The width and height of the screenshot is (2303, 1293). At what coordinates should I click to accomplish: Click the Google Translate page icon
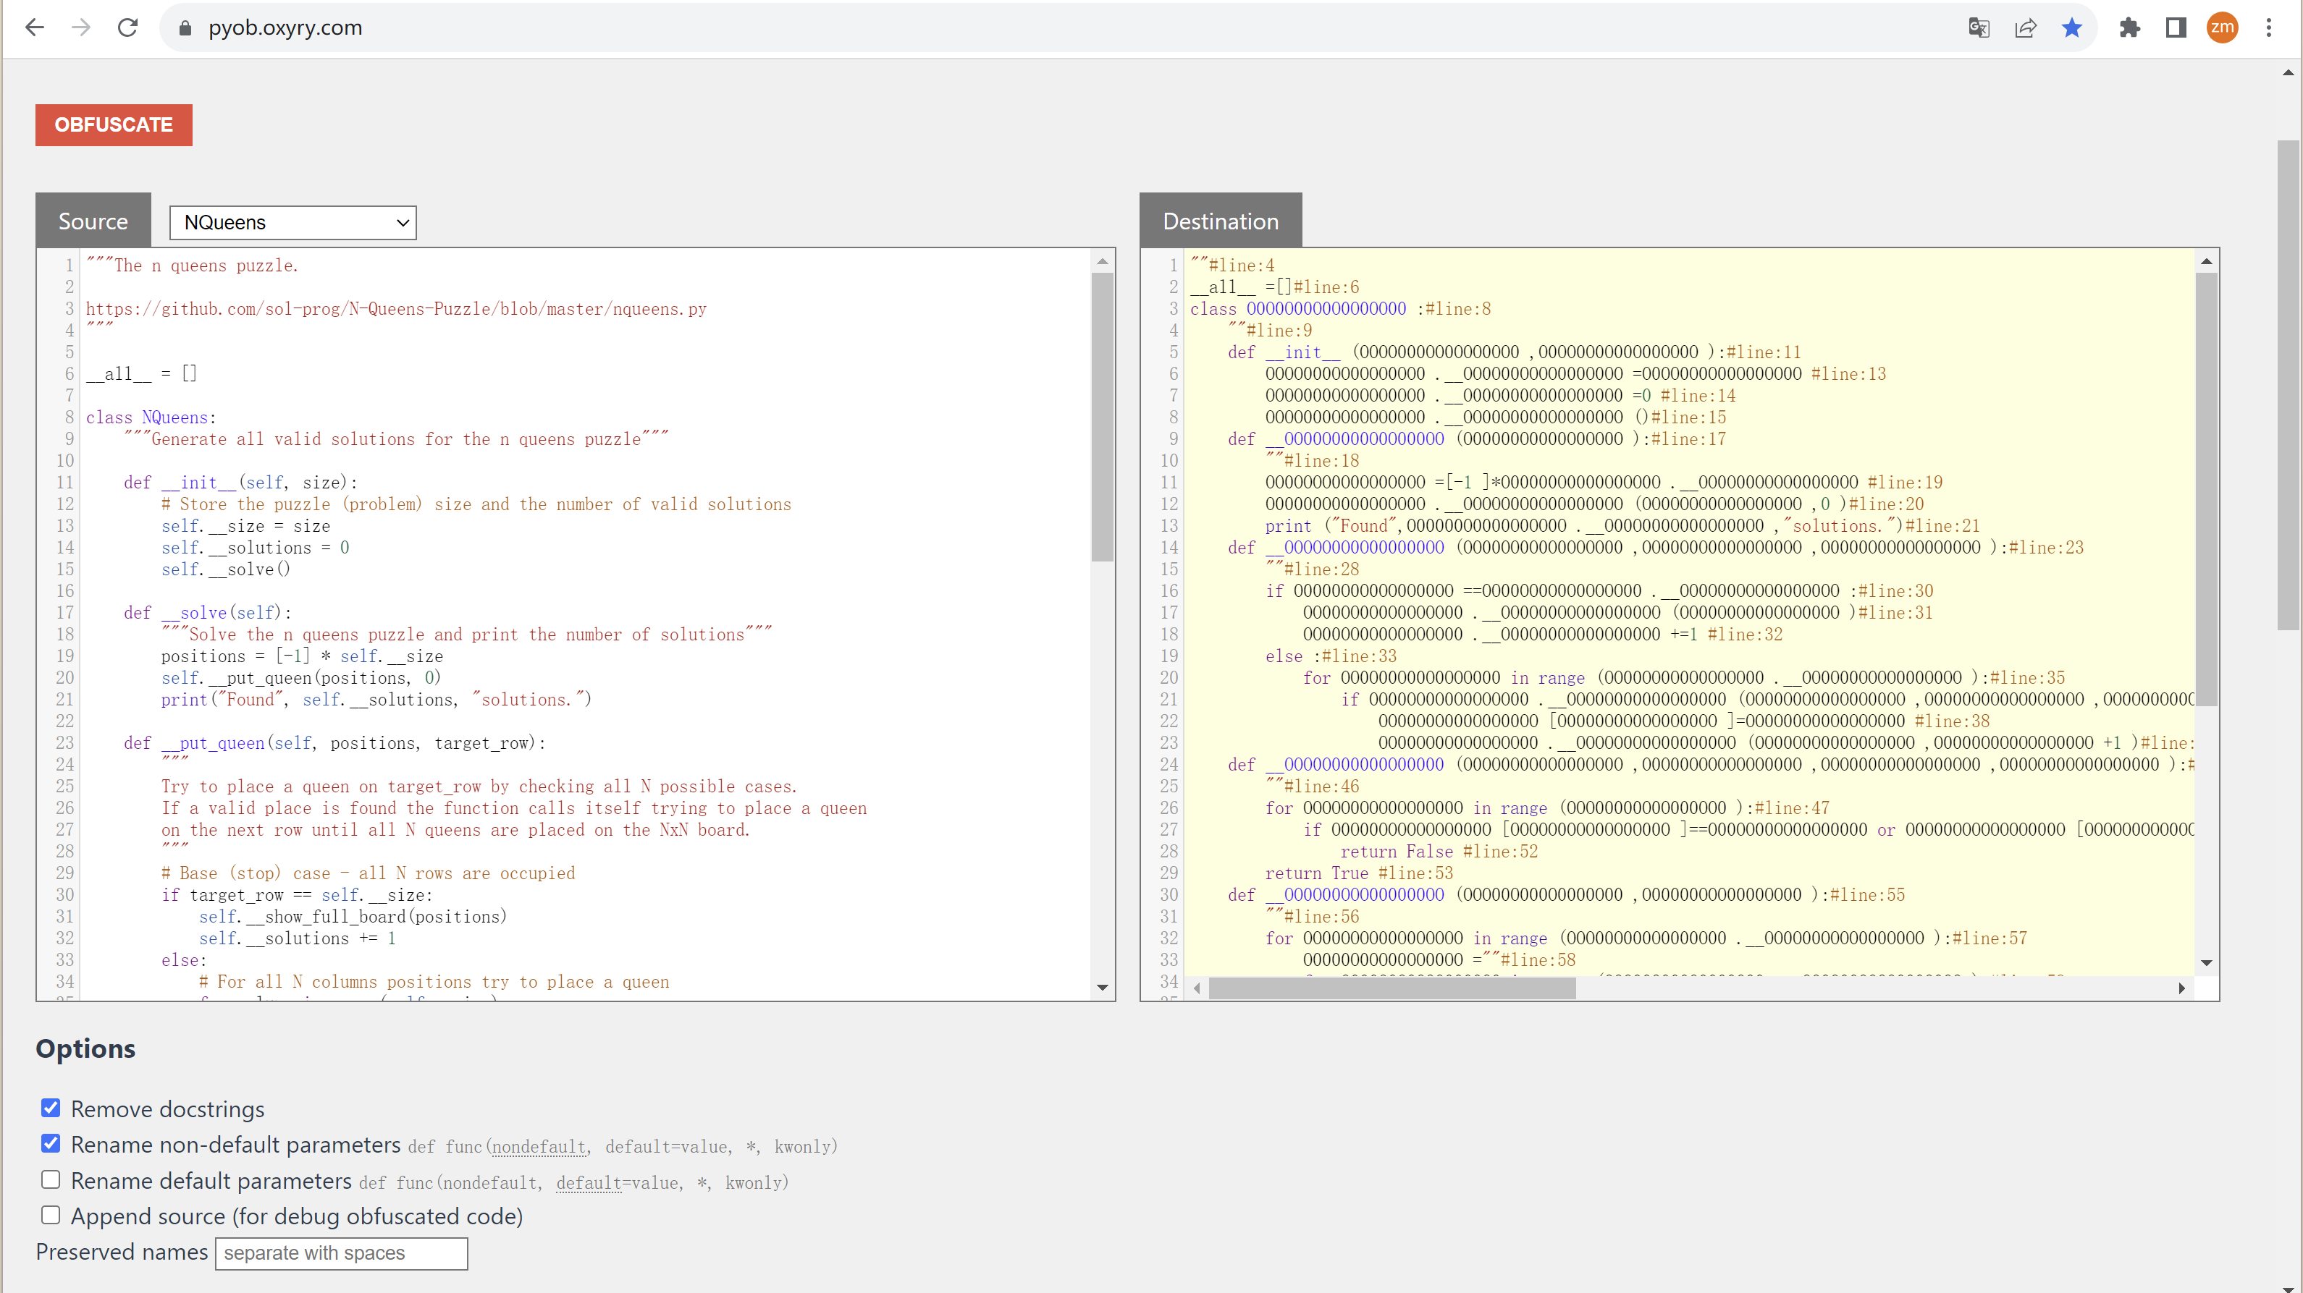(x=1979, y=27)
